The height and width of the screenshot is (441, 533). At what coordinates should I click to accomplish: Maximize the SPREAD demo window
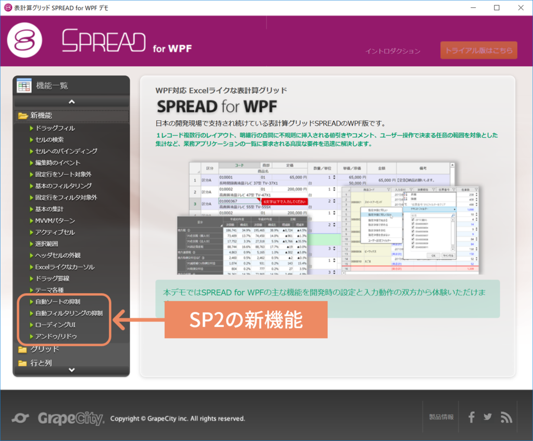click(497, 7)
